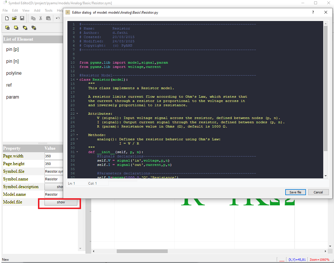This screenshot has height=263, width=334.
Task: Collapse the Attributes fold at line 22
Action: (x=77, y=114)
